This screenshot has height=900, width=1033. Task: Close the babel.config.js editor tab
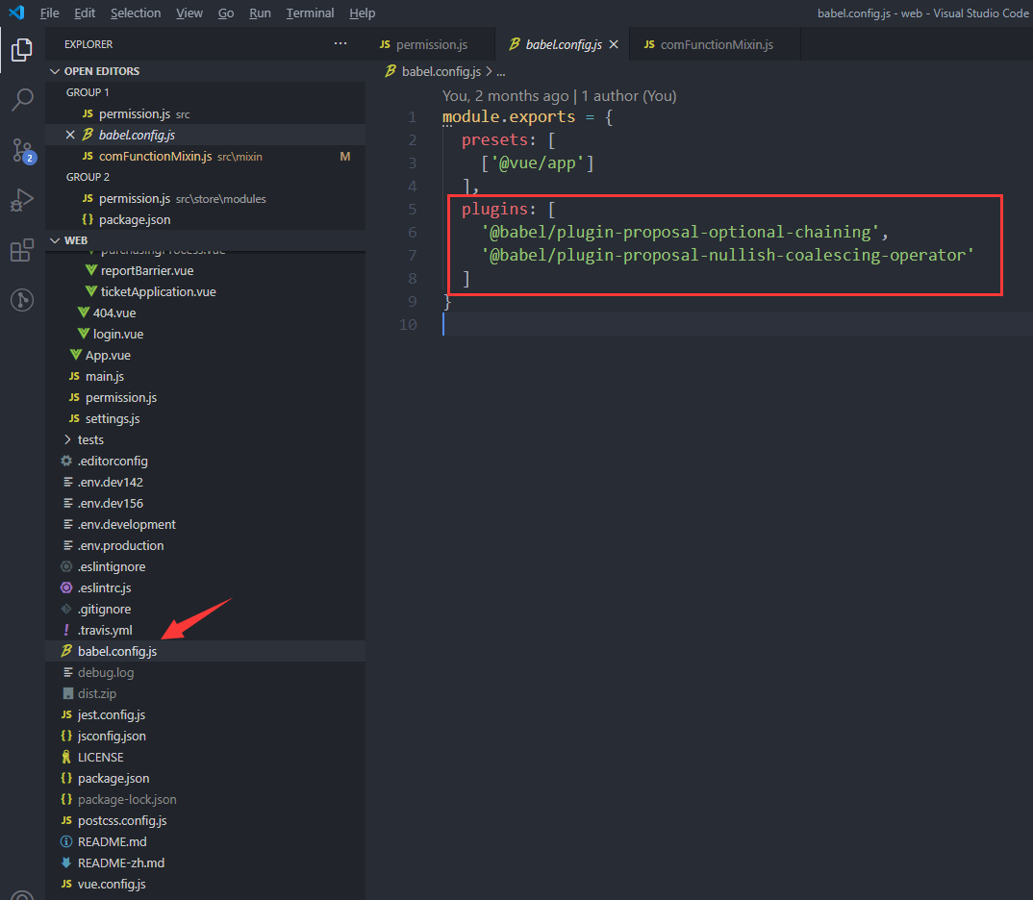pos(614,44)
